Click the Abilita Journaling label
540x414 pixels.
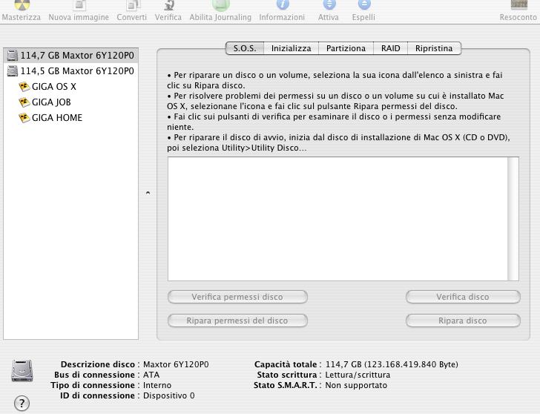click(220, 17)
